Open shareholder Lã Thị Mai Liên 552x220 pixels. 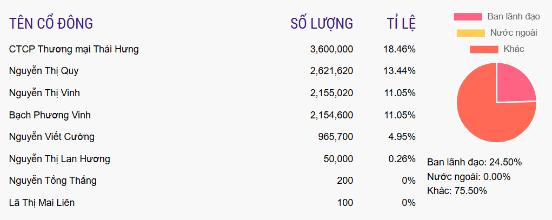(42, 203)
